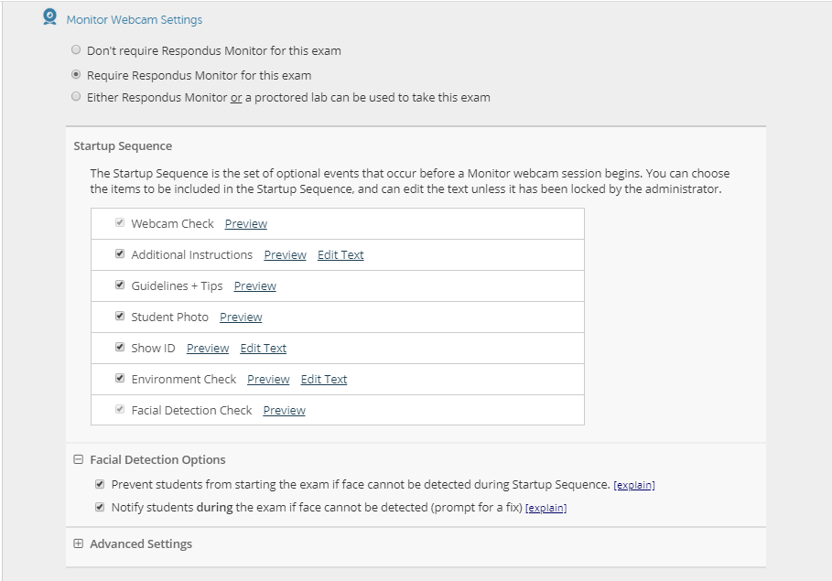
Task: Preview the Guidelines + Tips step
Action: tap(255, 286)
